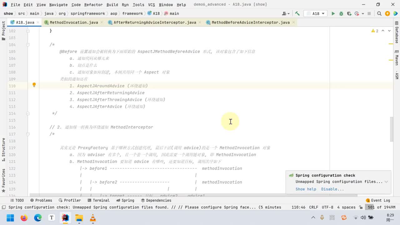Click the orange update arrow icon

(387, 13)
